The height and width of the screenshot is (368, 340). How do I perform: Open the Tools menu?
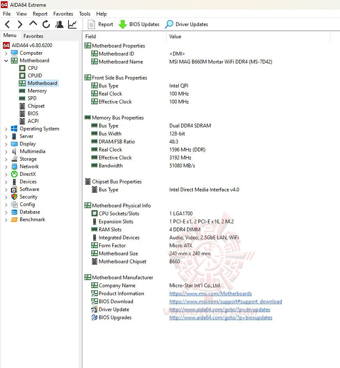click(x=84, y=14)
